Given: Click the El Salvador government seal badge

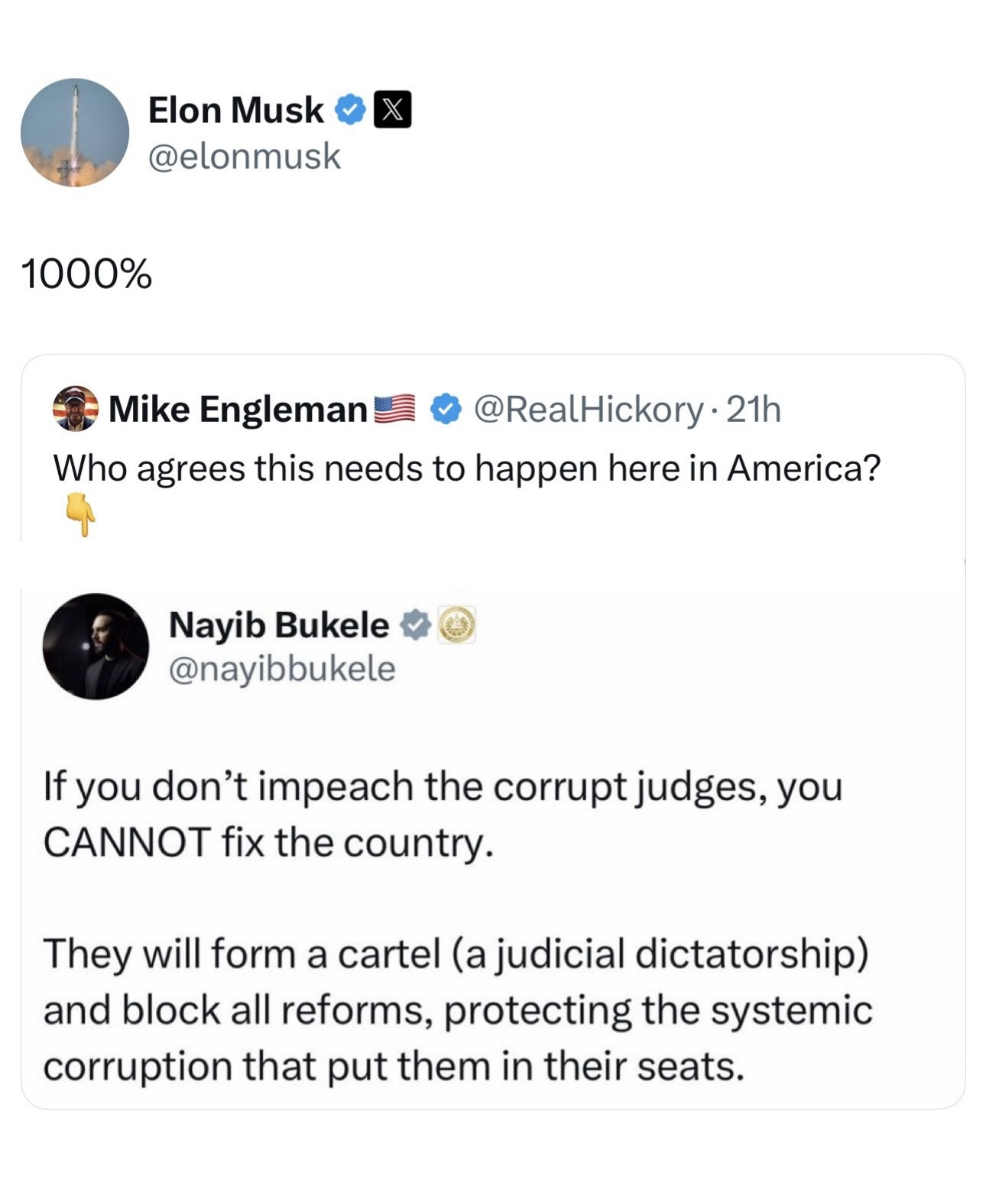Looking at the screenshot, I should tap(456, 625).
